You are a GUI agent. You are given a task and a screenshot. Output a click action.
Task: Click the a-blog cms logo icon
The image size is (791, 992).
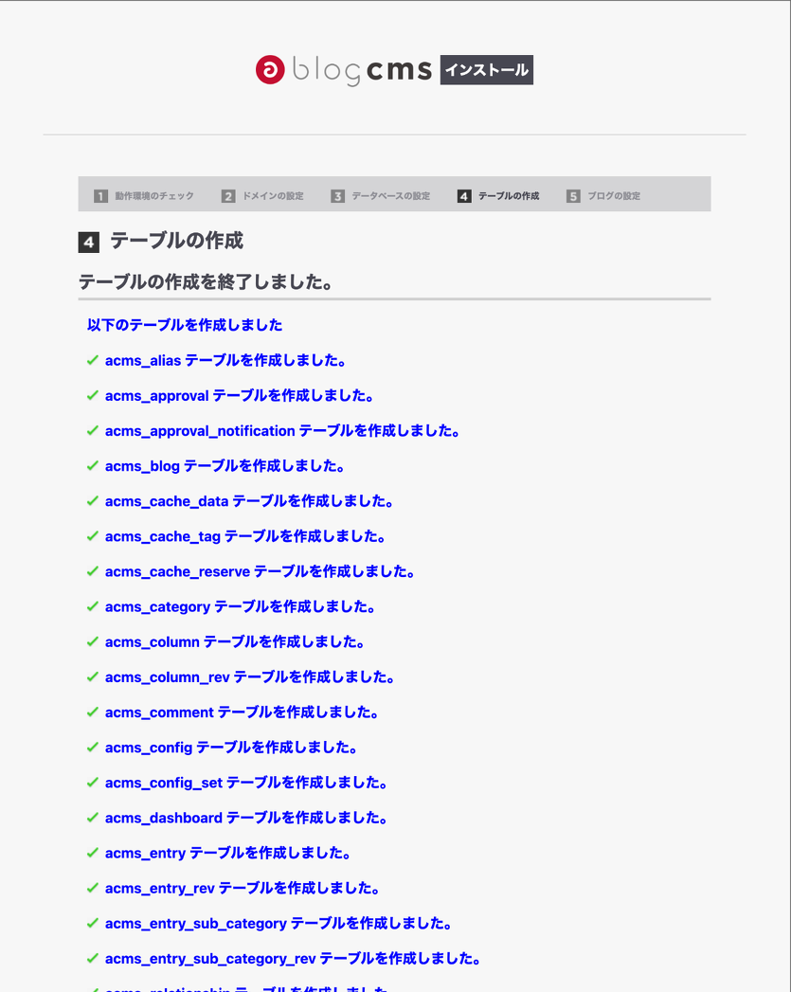pos(270,69)
